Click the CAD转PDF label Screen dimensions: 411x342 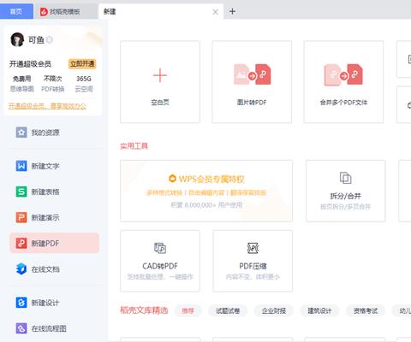click(x=160, y=266)
